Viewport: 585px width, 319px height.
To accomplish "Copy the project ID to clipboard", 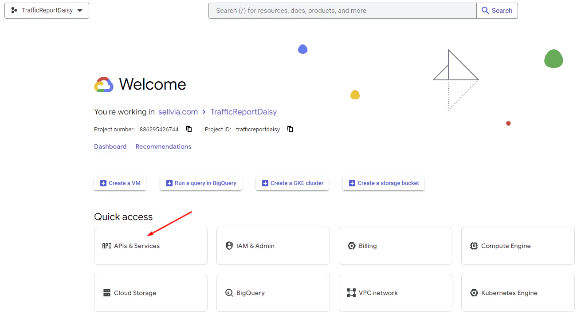I will click(x=290, y=130).
